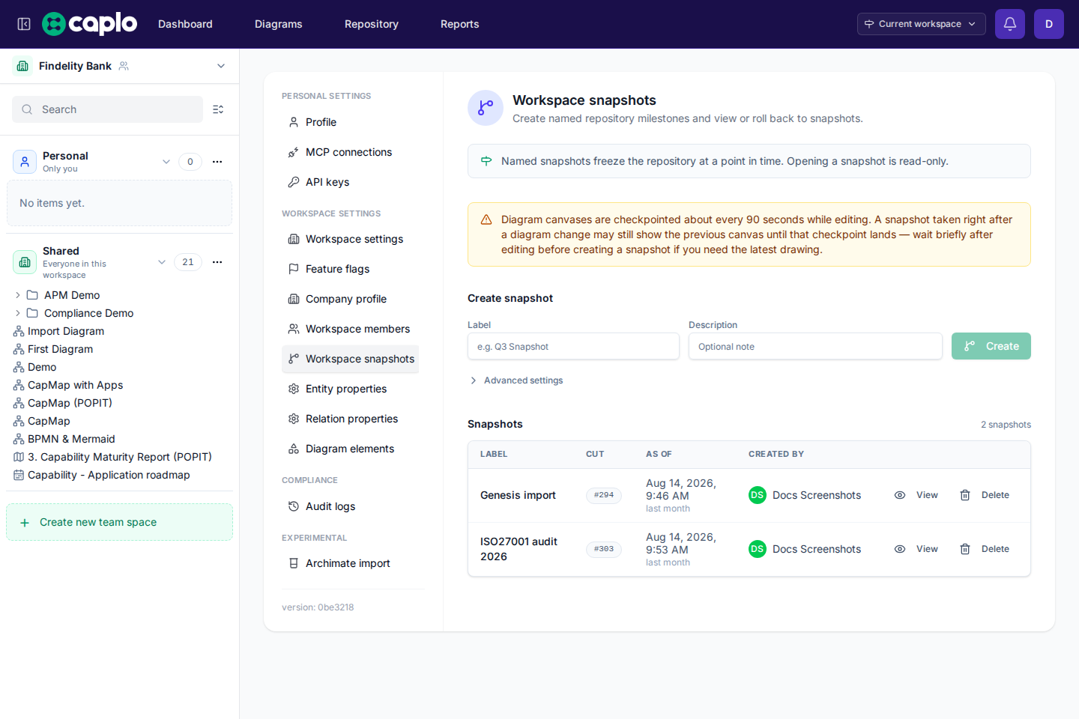1079x719 pixels.
Task: Click trash icon for Genesis import
Action: pyautogui.click(x=965, y=495)
